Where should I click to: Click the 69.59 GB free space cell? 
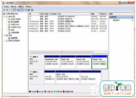103,26
